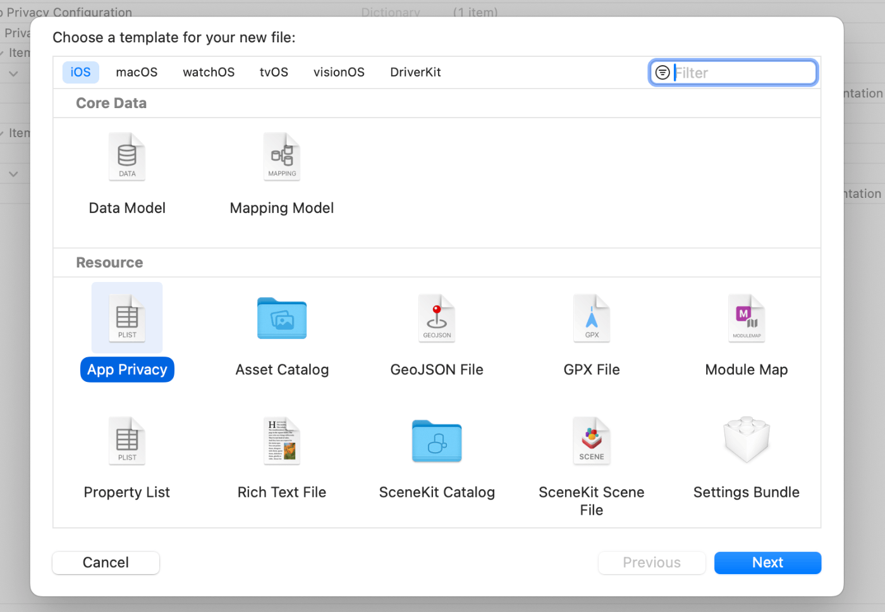Click the Previous button
This screenshot has width=885, height=612.
[x=652, y=563]
